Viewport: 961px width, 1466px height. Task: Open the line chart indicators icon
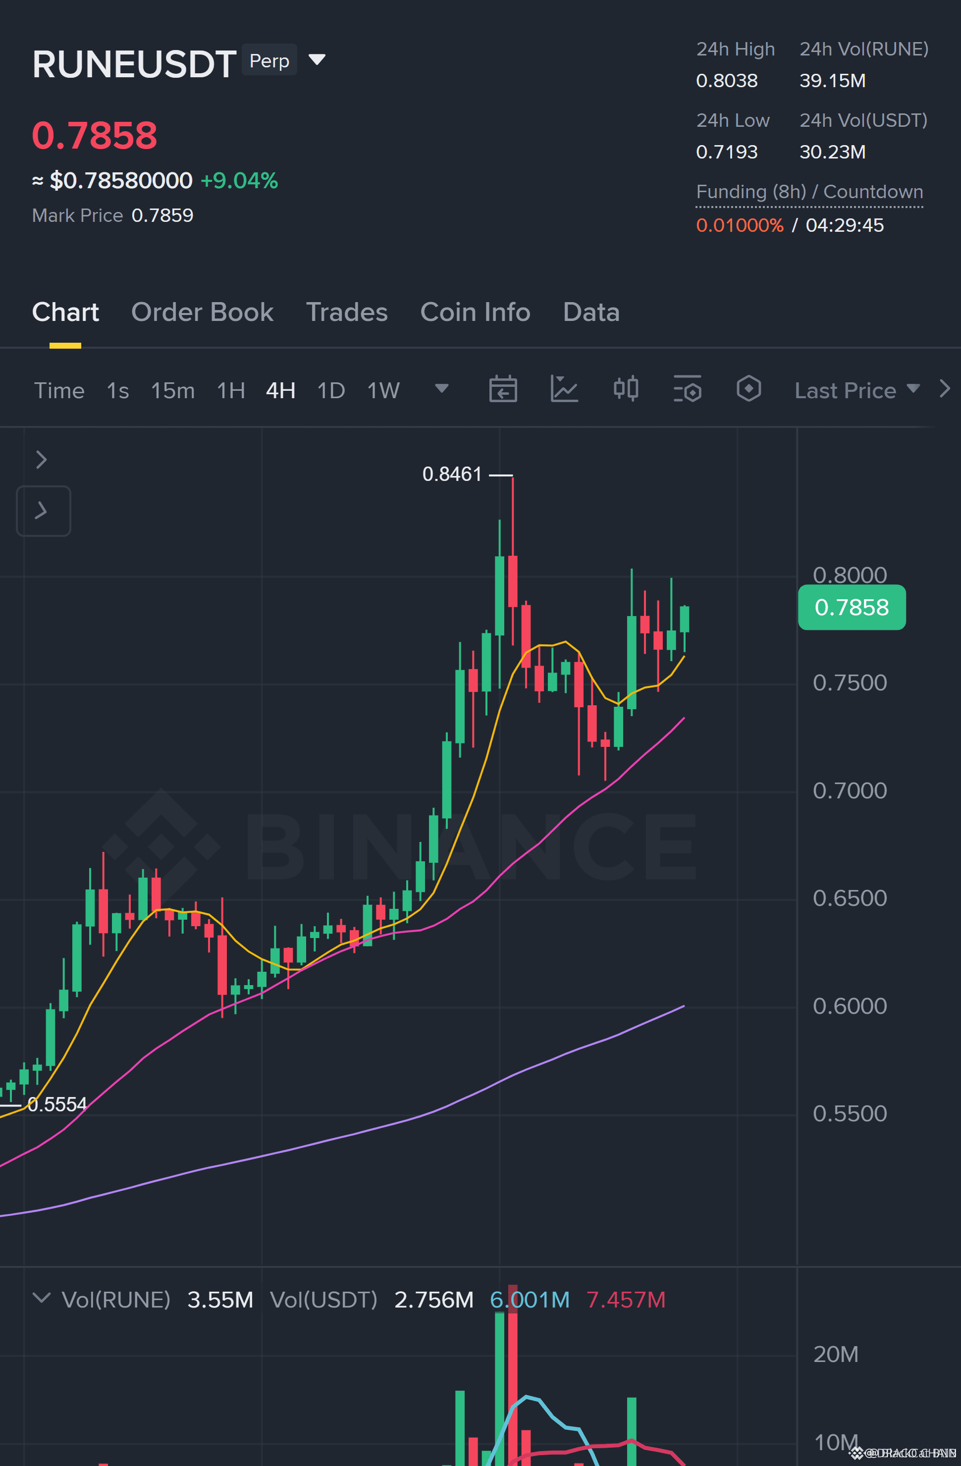[x=564, y=389]
